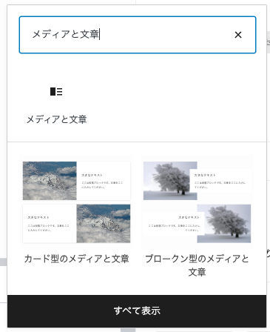This screenshot has height=332, width=270.
Task: Click the upper mountain photo in card pattern
Action: (50, 181)
